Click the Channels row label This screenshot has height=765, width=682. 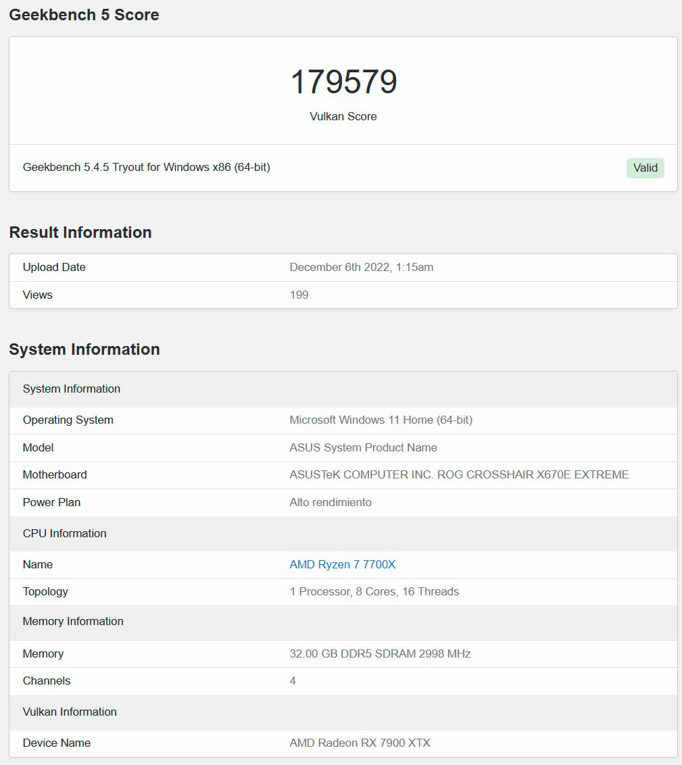(47, 681)
